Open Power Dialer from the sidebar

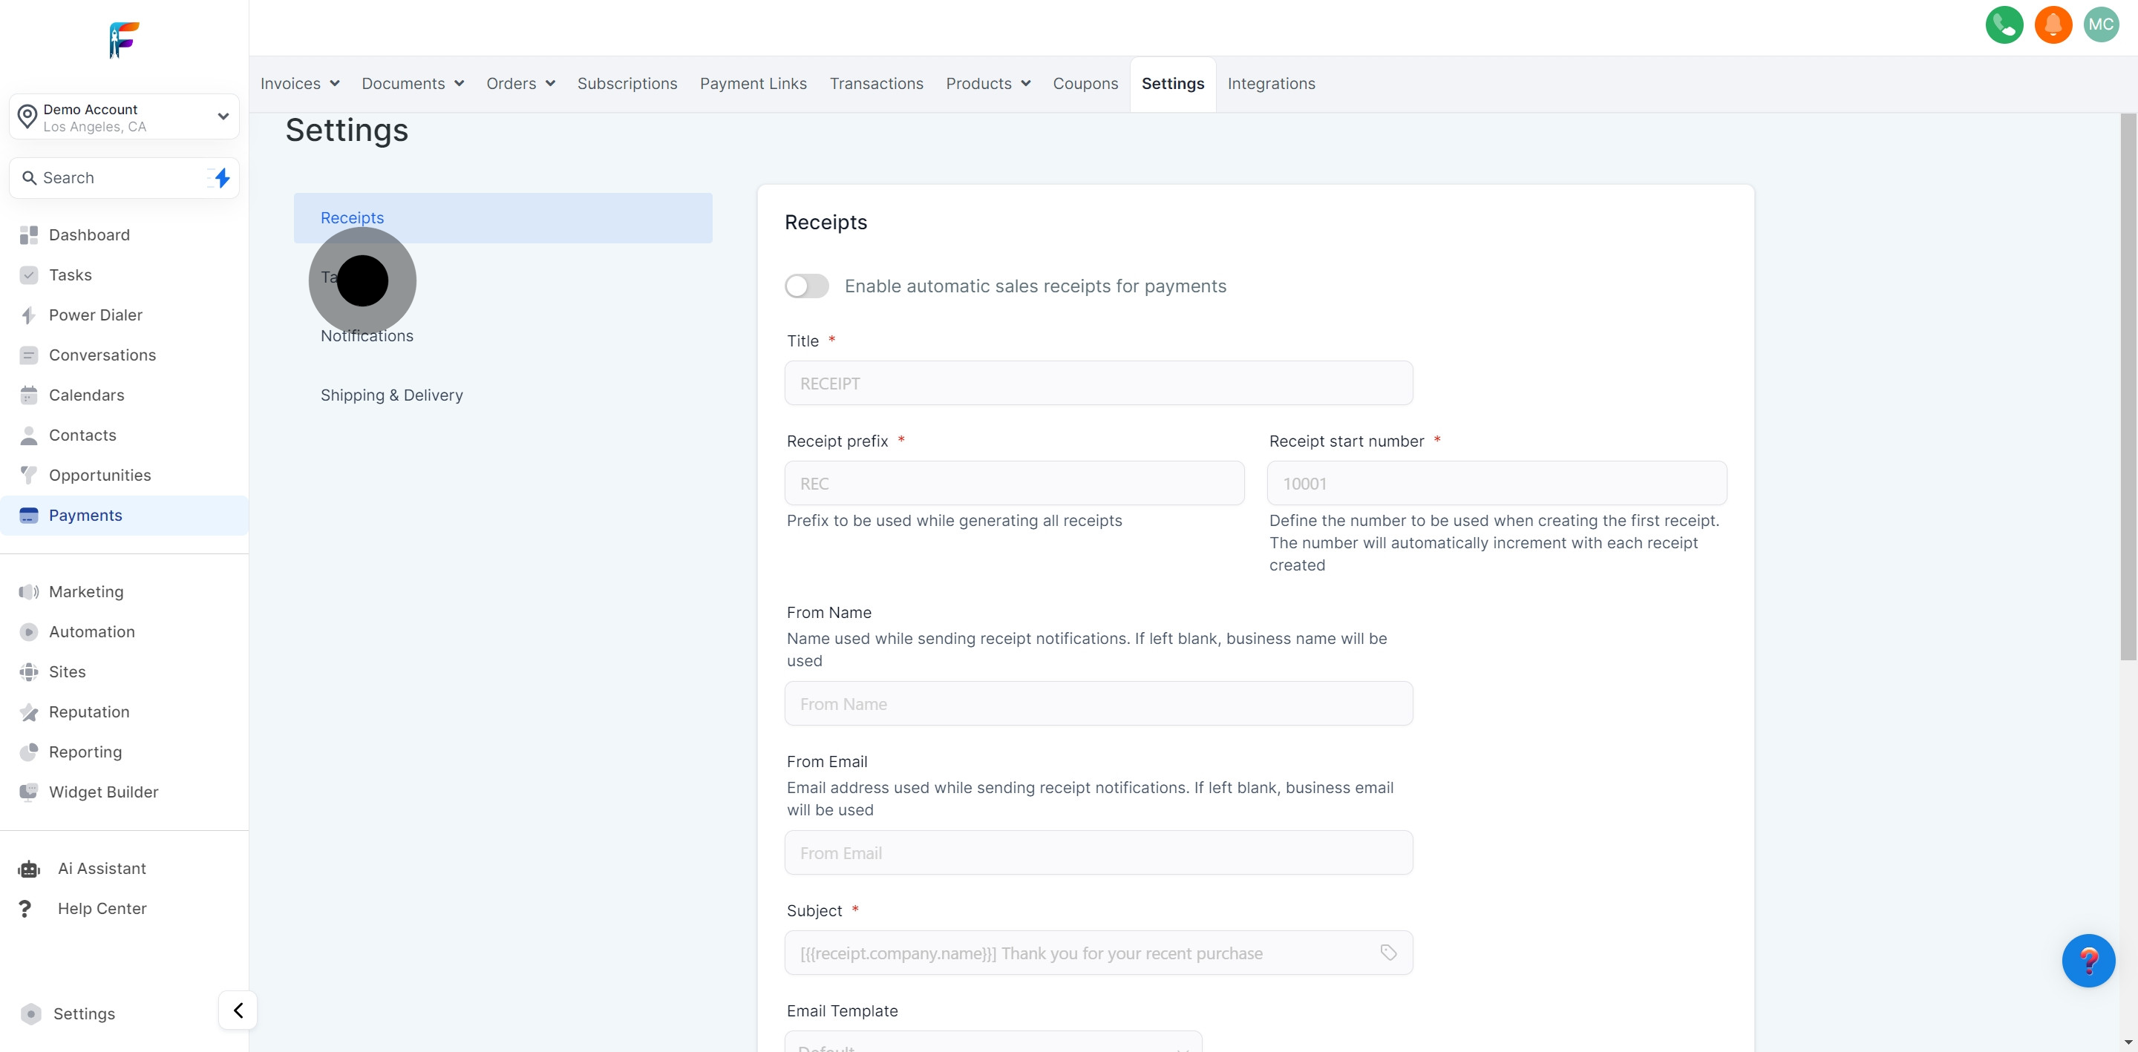[96, 315]
